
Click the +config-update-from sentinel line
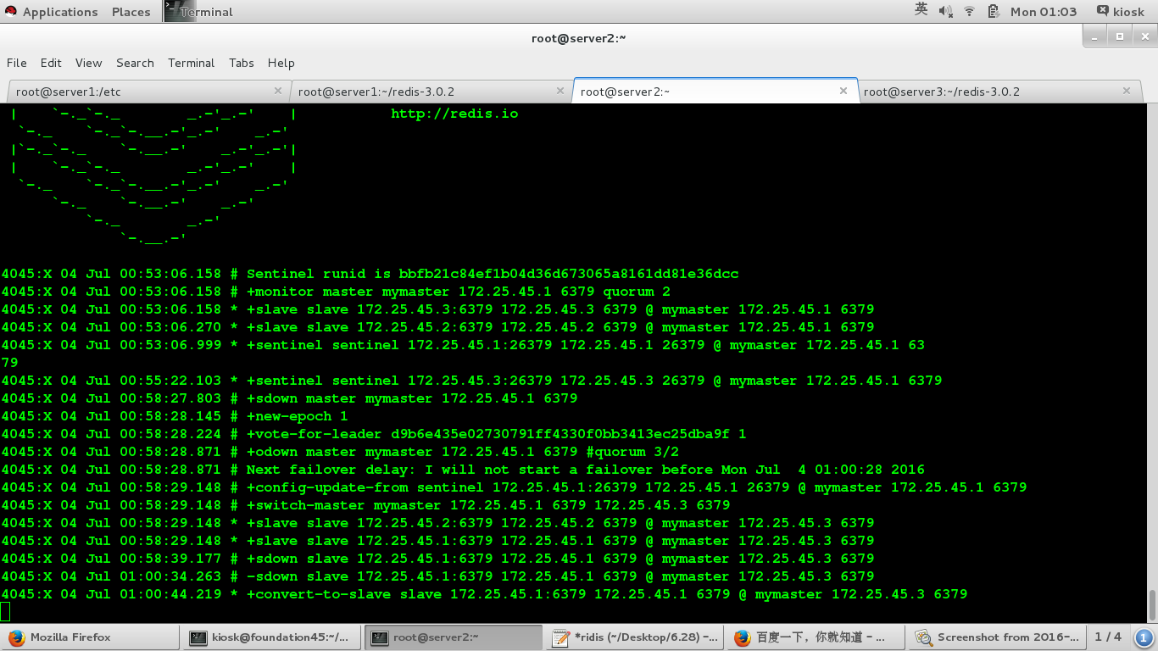514,487
